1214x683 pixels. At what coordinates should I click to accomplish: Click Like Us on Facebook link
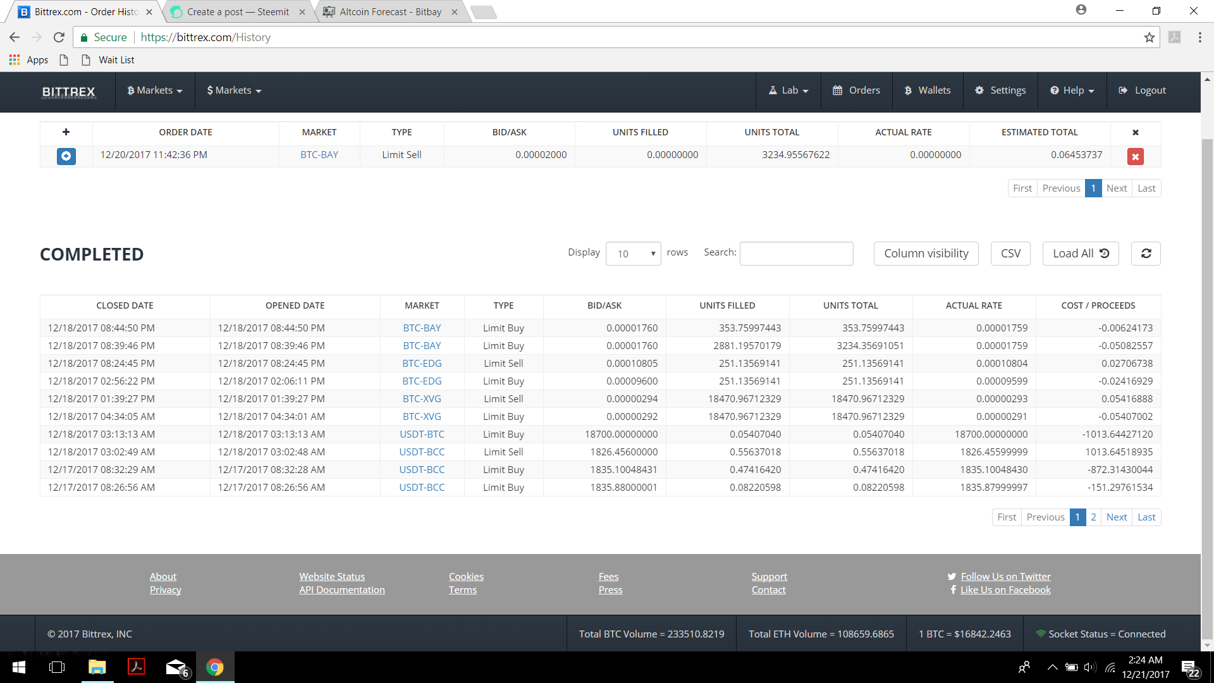[1005, 590]
